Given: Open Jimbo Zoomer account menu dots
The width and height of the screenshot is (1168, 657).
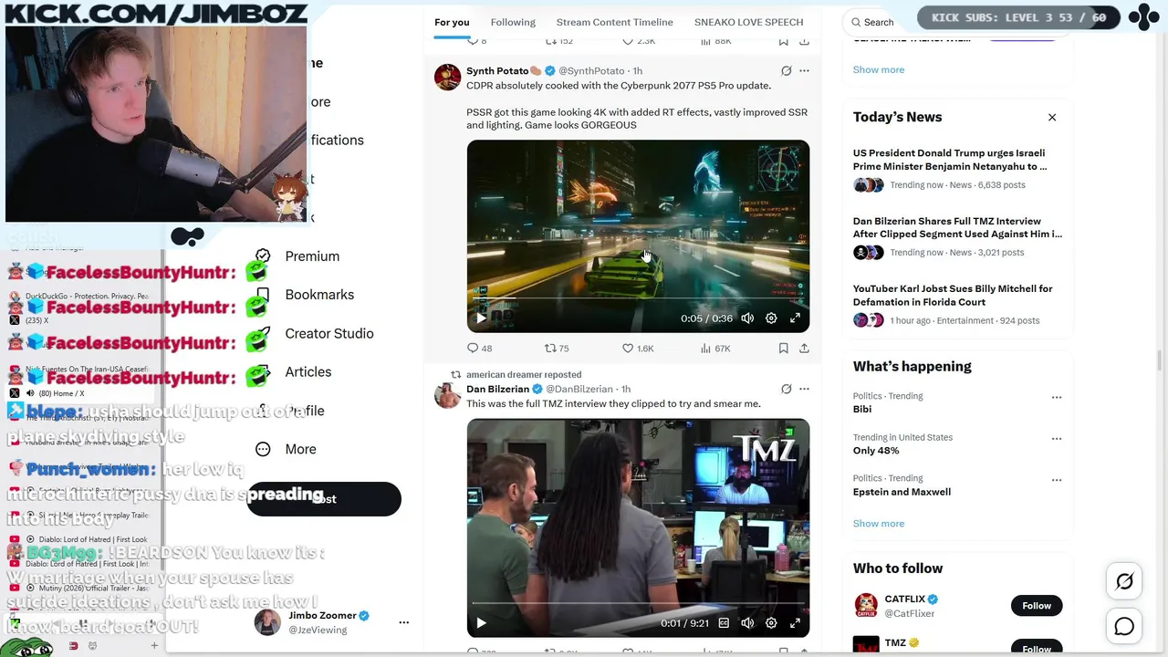Looking at the screenshot, I should pyautogui.click(x=403, y=622).
